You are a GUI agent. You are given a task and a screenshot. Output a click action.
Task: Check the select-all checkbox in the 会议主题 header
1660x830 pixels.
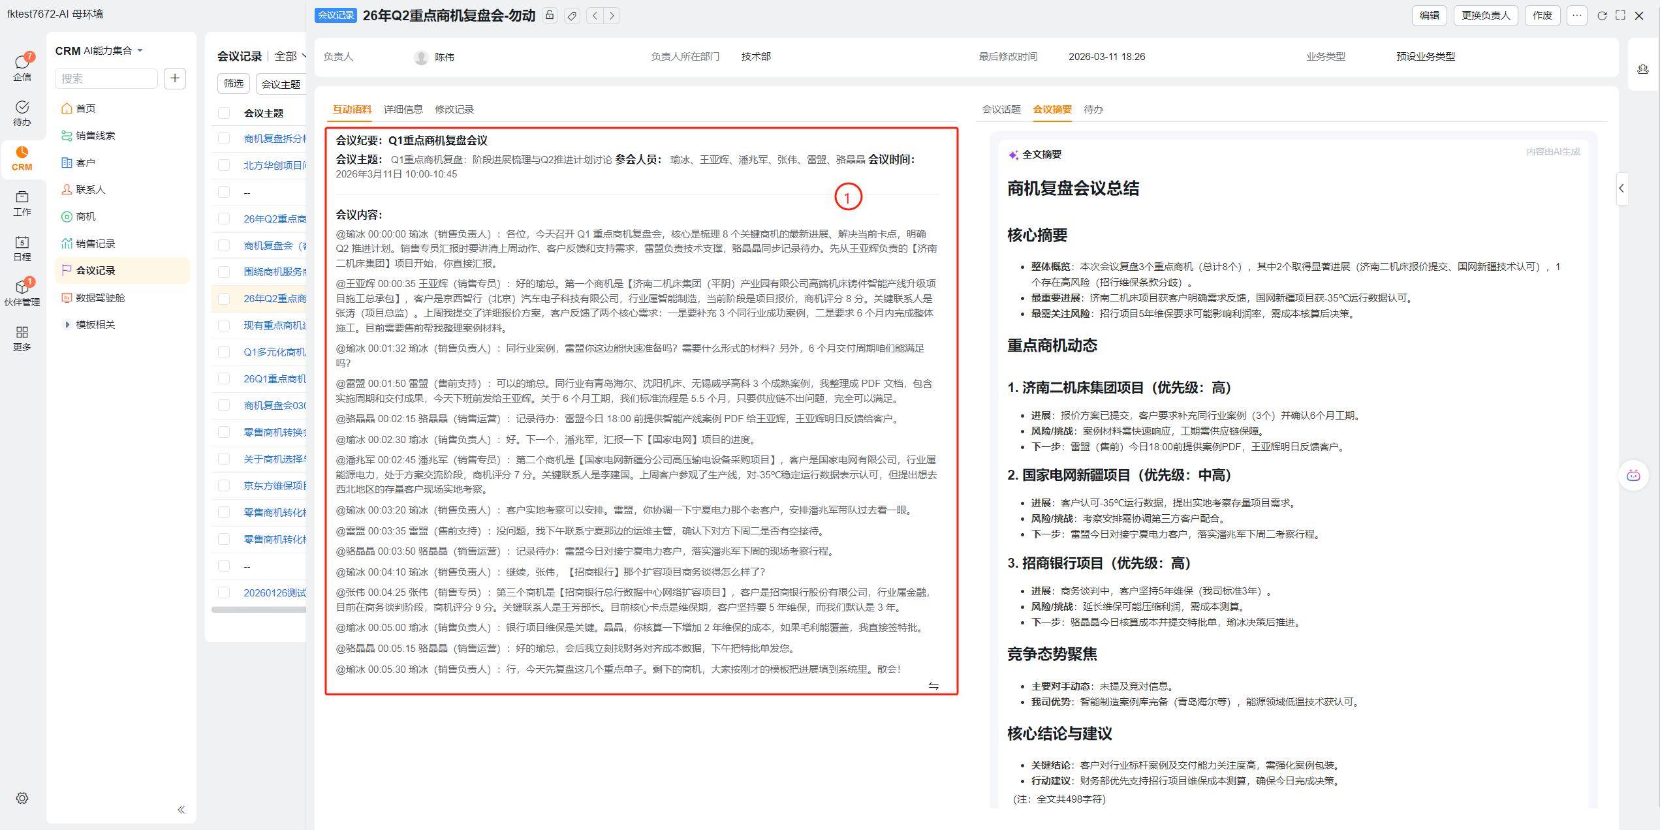224,113
